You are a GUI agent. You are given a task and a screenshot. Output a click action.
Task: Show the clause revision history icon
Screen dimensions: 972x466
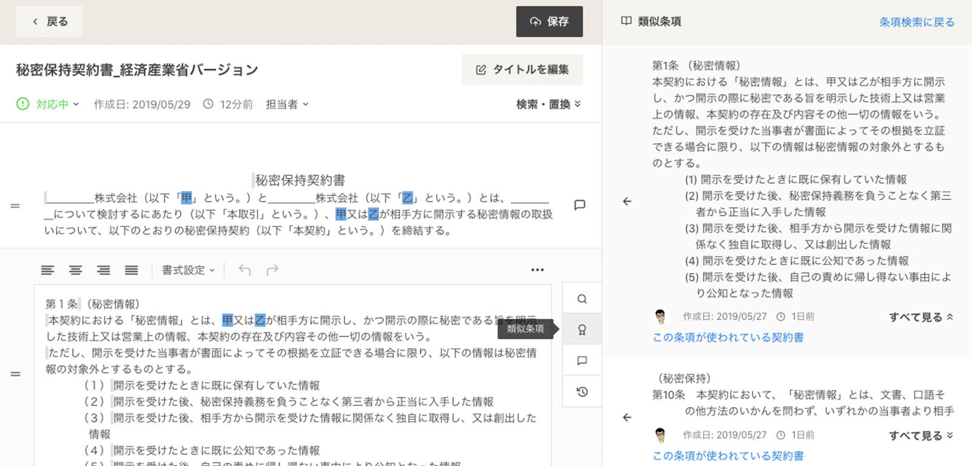tap(582, 391)
